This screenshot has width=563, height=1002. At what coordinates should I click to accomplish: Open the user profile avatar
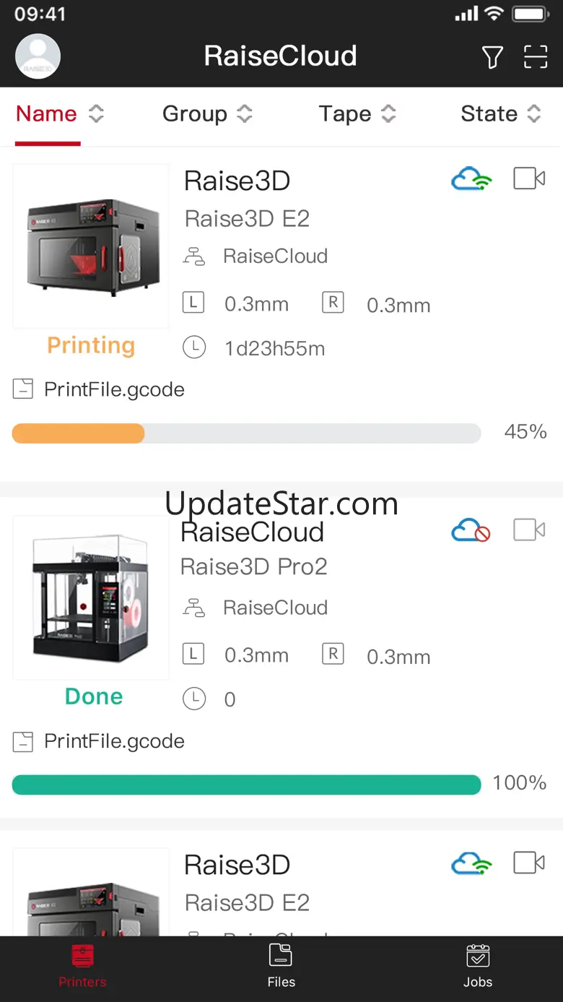[38, 56]
